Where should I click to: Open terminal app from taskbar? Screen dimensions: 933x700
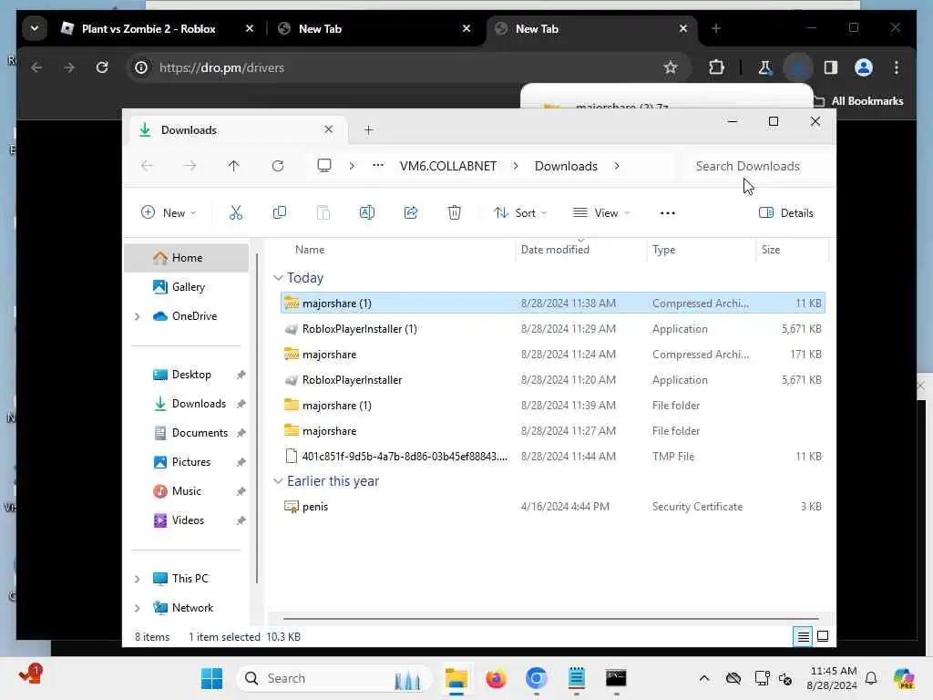(x=616, y=678)
